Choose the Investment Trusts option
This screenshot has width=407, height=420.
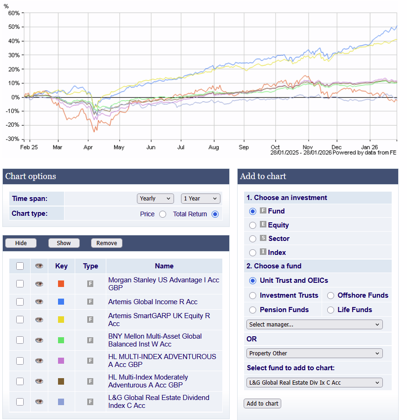[252, 295]
